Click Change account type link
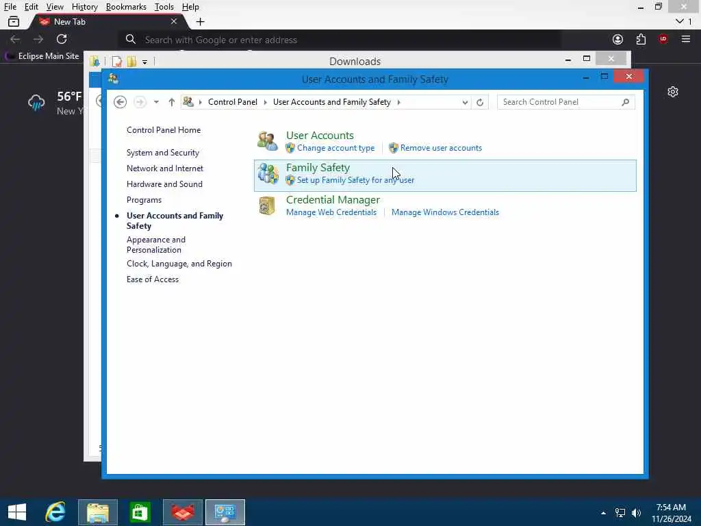701x526 pixels. point(335,148)
